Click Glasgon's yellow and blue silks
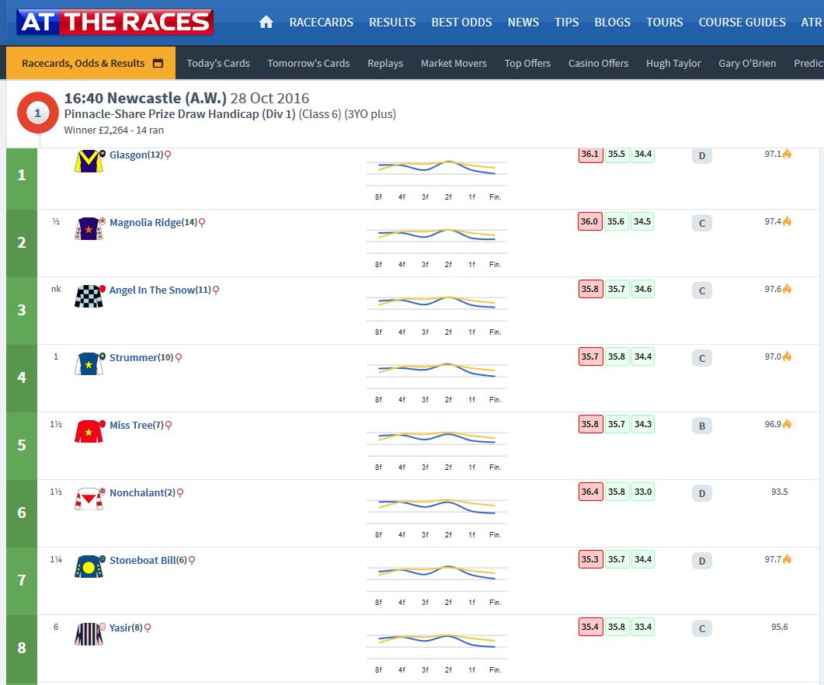The height and width of the screenshot is (685, 824). coord(89,162)
